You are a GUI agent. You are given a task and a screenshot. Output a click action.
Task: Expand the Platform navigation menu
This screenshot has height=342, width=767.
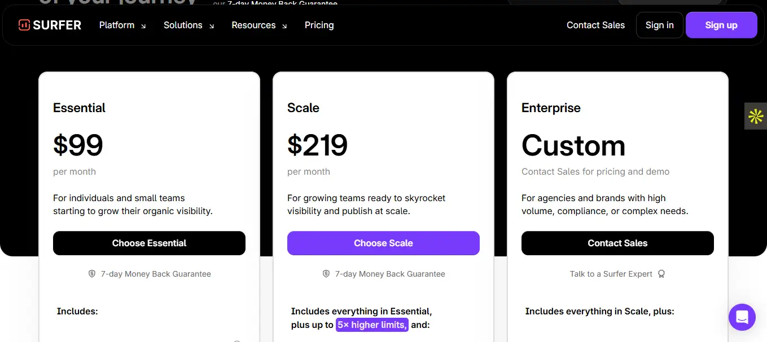(x=122, y=25)
